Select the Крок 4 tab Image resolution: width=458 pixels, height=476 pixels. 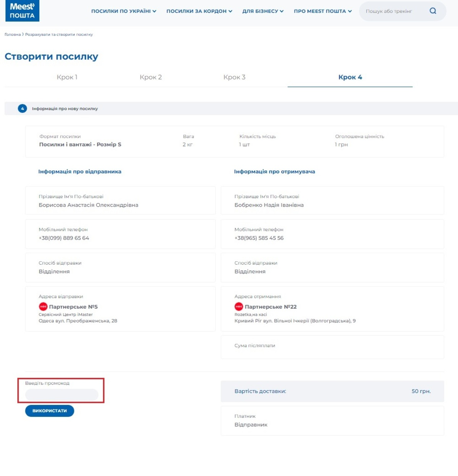pyautogui.click(x=350, y=77)
